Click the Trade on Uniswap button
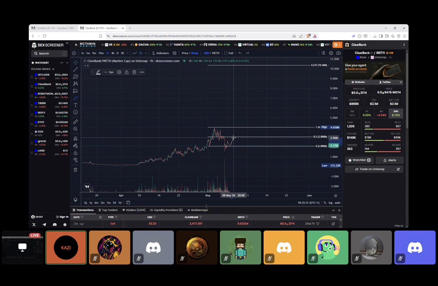The height and width of the screenshot is (286, 438). [x=370, y=169]
